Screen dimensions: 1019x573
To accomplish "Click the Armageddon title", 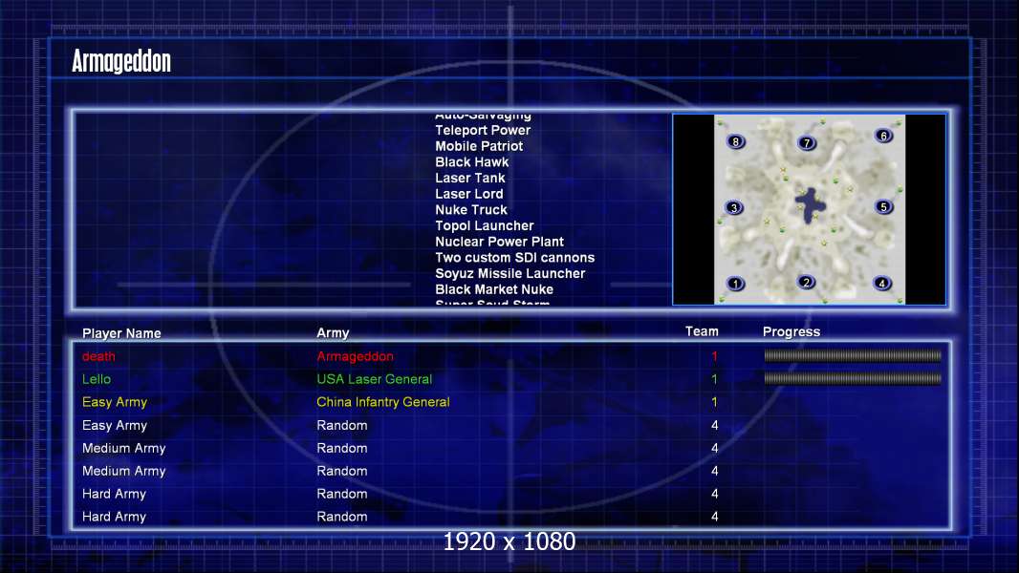I will [x=121, y=62].
